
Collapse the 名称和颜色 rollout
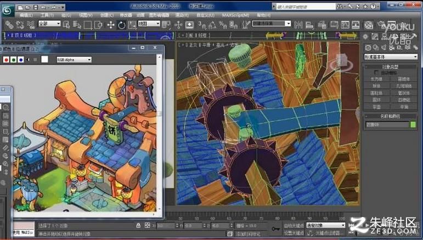391,116
